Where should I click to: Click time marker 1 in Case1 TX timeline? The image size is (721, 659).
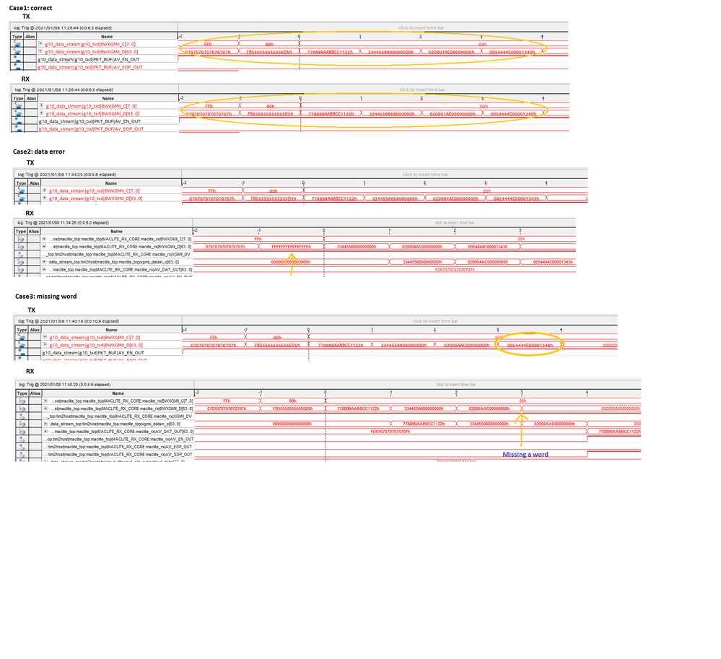(360, 36)
